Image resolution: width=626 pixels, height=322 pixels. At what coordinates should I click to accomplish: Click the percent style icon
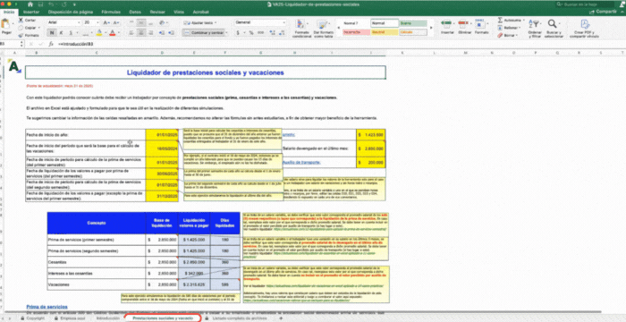(x=251, y=33)
